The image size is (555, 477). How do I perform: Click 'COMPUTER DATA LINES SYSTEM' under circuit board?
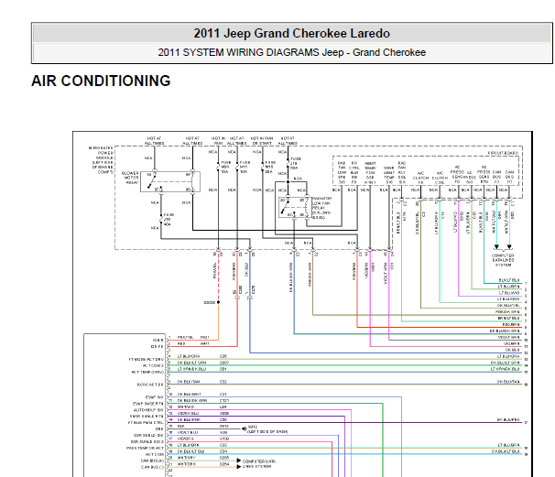click(503, 260)
